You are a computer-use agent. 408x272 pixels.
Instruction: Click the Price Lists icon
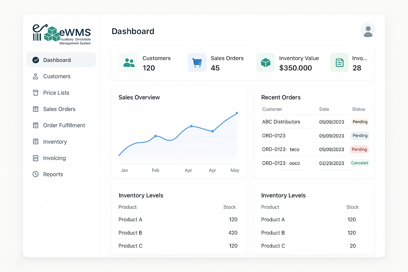(x=36, y=93)
